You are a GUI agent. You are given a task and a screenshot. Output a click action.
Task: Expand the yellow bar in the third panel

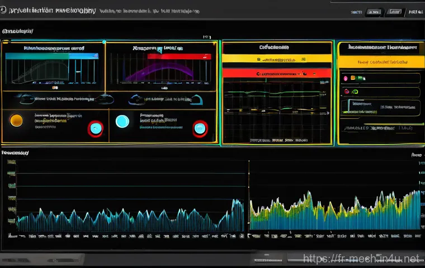[x=277, y=60]
